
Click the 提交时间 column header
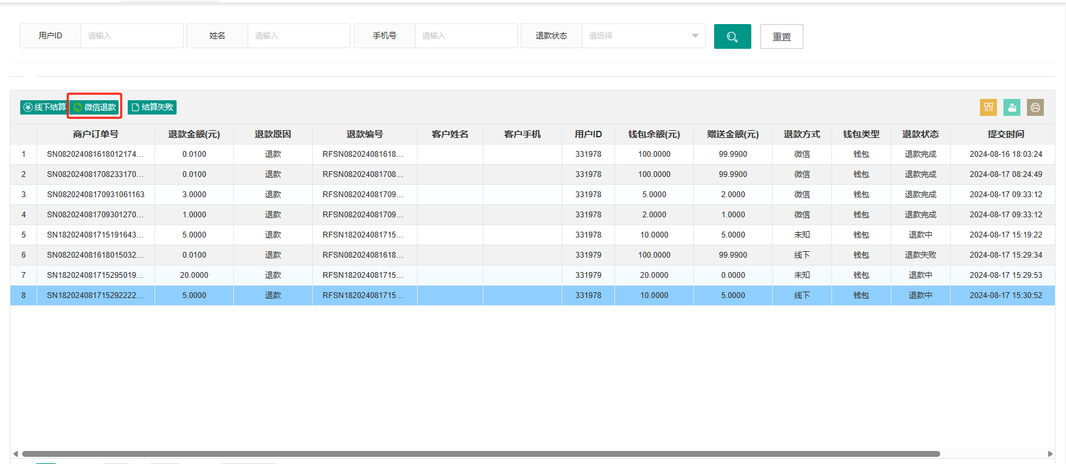click(x=1005, y=134)
